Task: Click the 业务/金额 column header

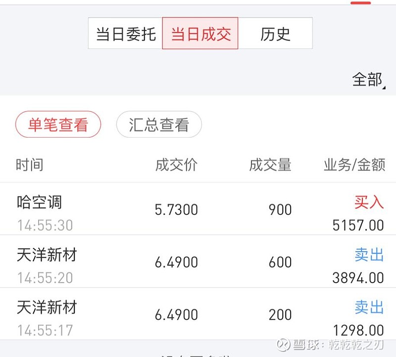Action: [354, 165]
